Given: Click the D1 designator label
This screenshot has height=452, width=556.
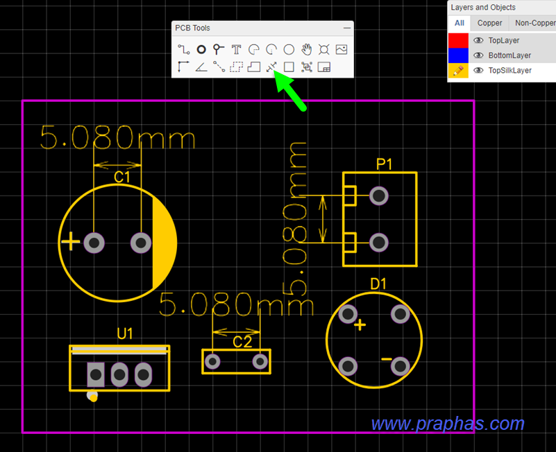Looking at the screenshot, I should 378,284.
